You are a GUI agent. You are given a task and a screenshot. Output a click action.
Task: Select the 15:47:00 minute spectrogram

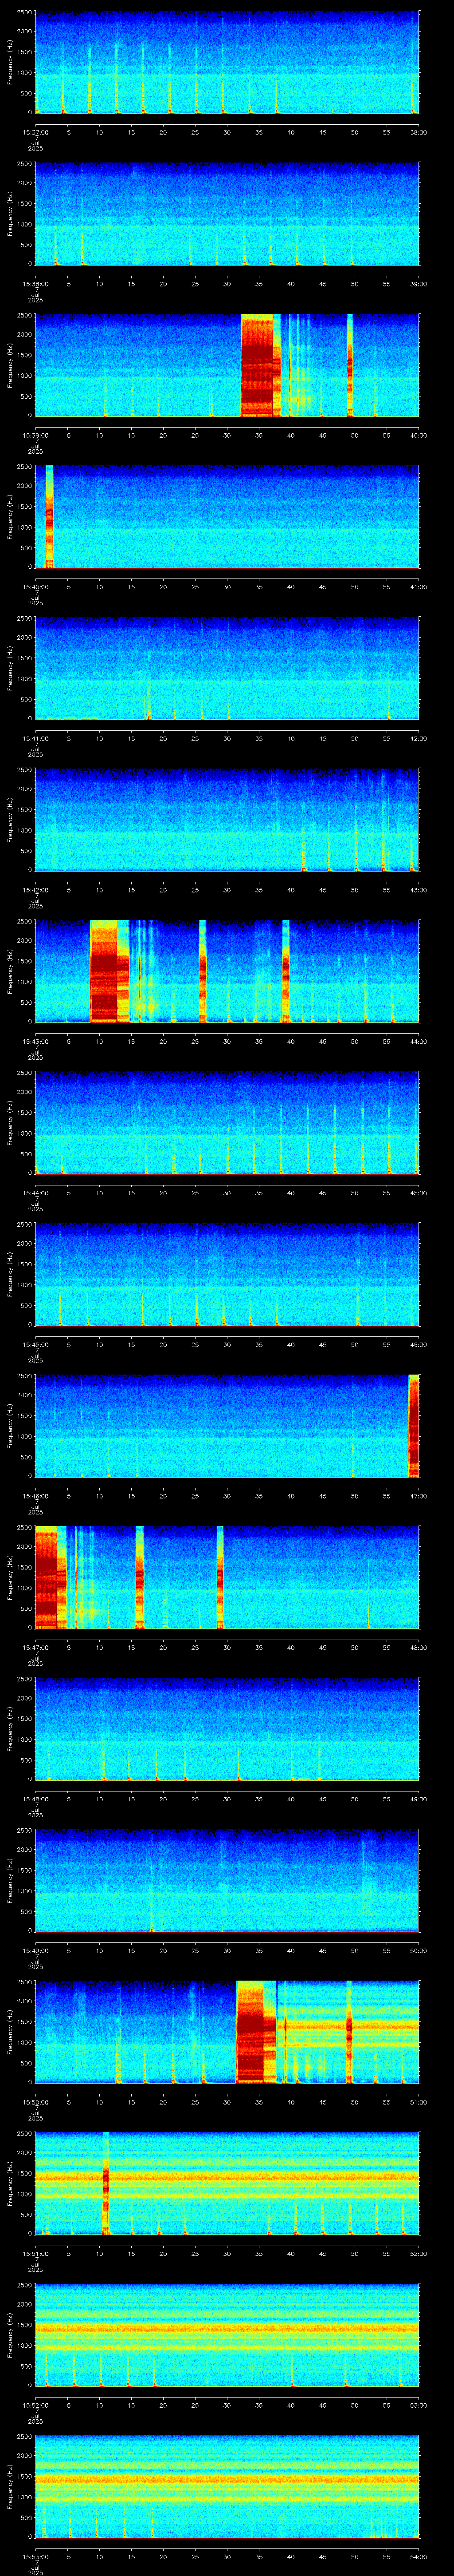pyautogui.click(x=227, y=1577)
